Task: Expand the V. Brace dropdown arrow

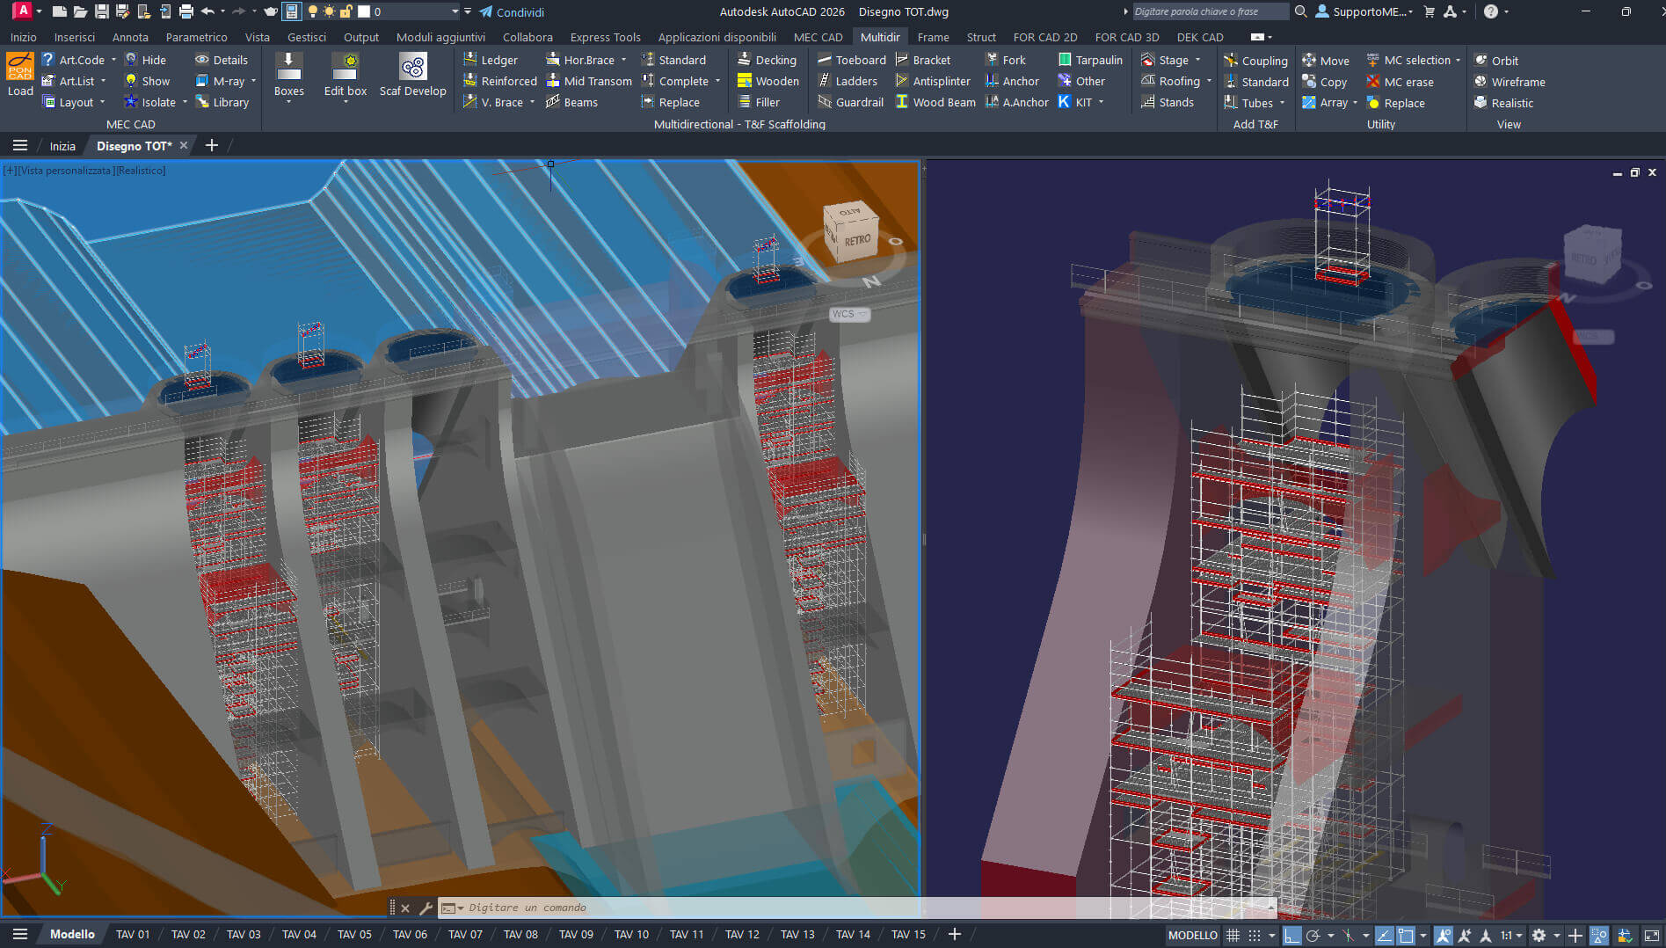Action: (x=532, y=102)
